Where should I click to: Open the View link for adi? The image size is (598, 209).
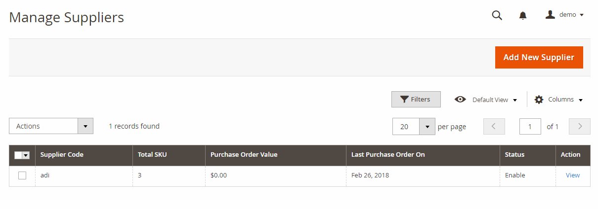point(573,175)
